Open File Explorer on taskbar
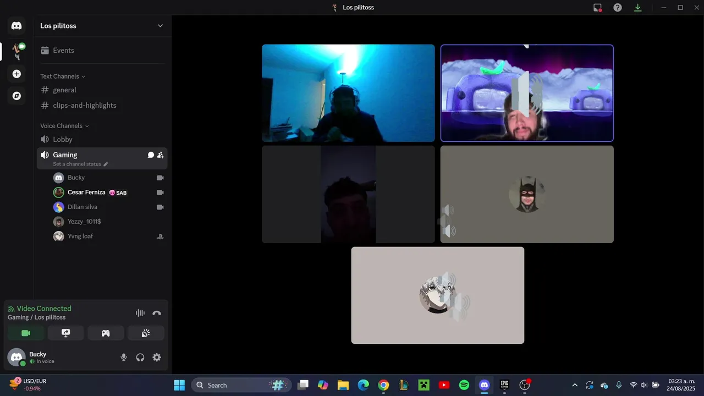Viewport: 704px width, 396px height. coord(343,385)
